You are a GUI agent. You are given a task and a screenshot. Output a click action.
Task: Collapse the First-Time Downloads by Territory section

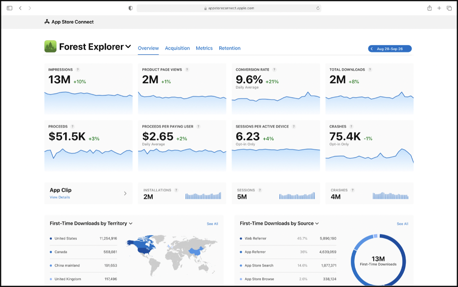pos(131,223)
